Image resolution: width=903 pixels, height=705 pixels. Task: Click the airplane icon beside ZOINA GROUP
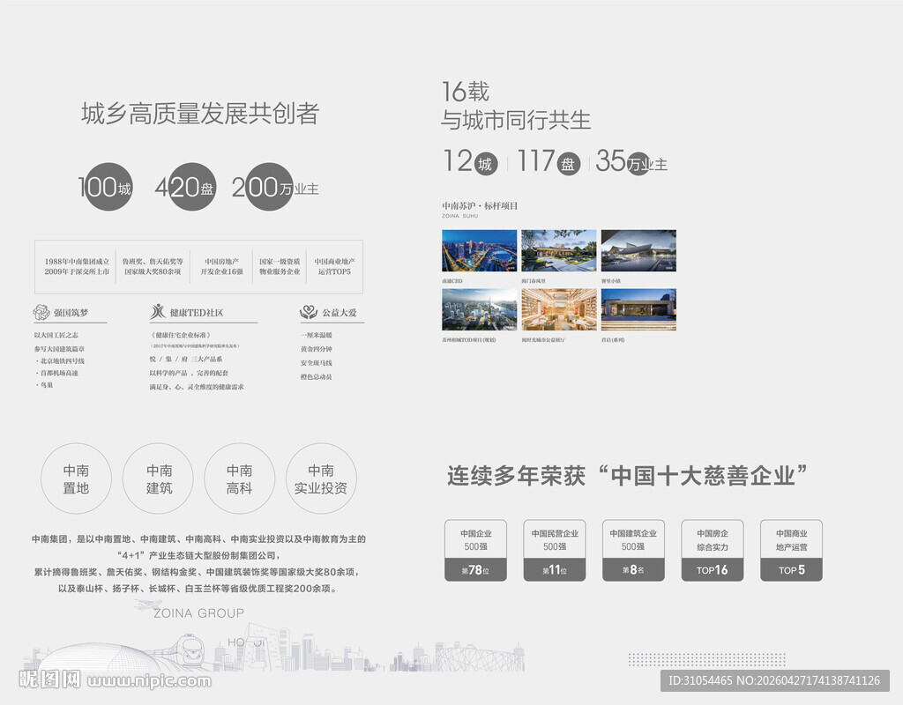(147, 605)
